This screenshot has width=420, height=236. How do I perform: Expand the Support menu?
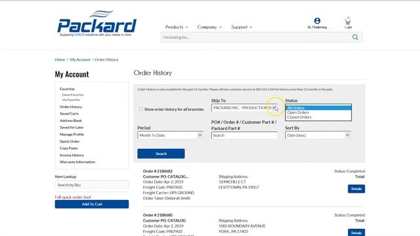coord(241,27)
